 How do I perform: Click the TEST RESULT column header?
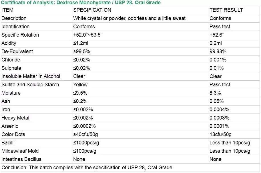(226, 10)
